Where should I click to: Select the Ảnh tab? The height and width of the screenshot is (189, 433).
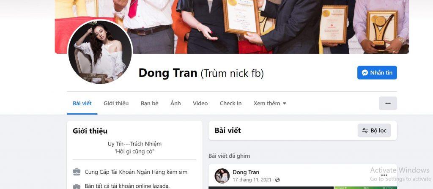point(175,103)
